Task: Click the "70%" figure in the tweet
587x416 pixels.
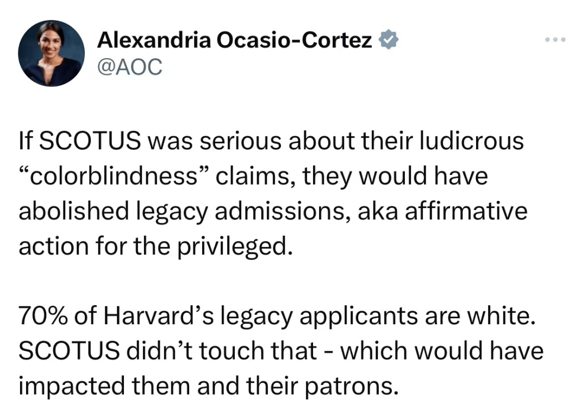Action: tap(43, 316)
